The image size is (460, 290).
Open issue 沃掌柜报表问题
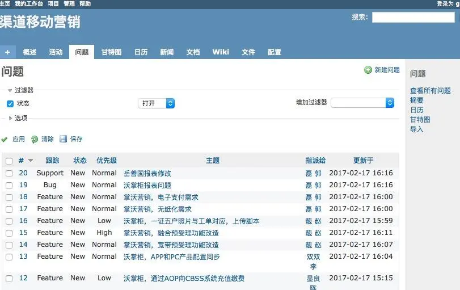point(147,186)
